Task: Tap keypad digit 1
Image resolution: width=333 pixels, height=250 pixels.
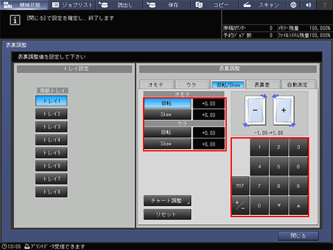Action: [260, 147]
